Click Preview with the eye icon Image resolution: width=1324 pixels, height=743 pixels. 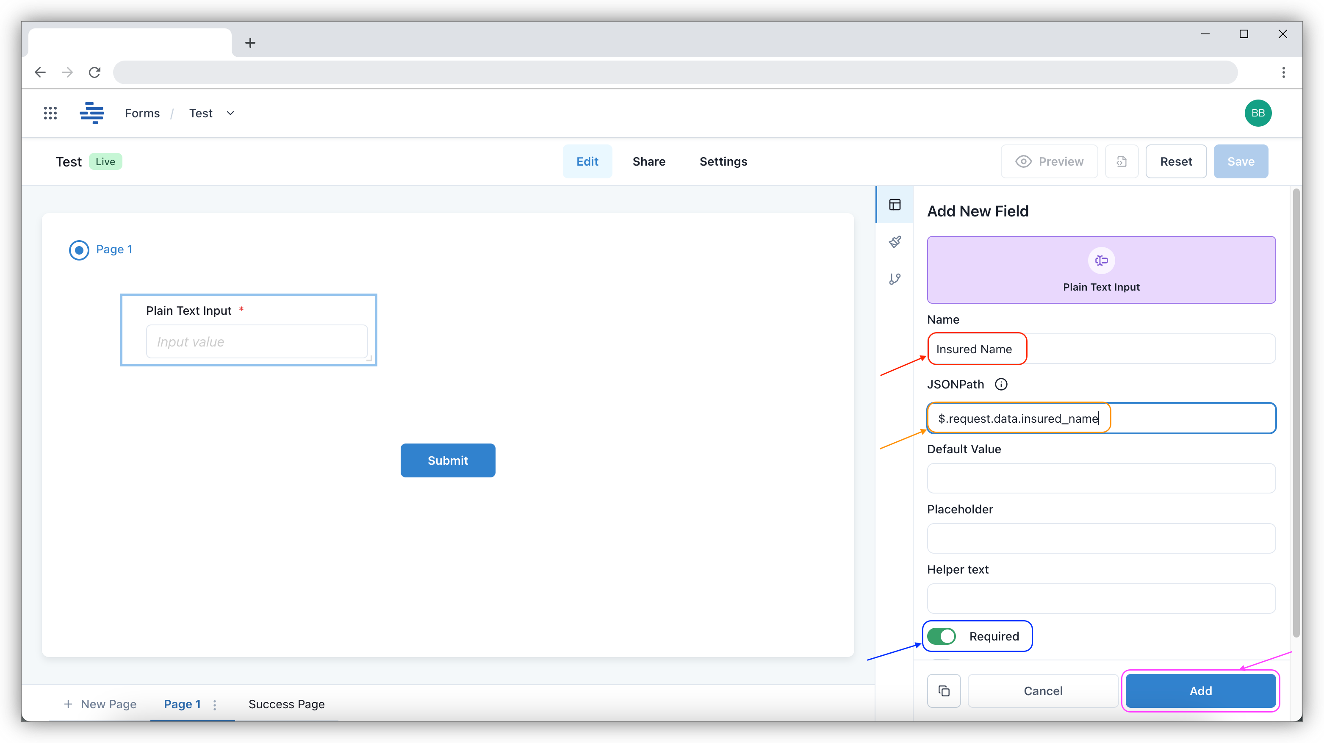pos(1049,161)
